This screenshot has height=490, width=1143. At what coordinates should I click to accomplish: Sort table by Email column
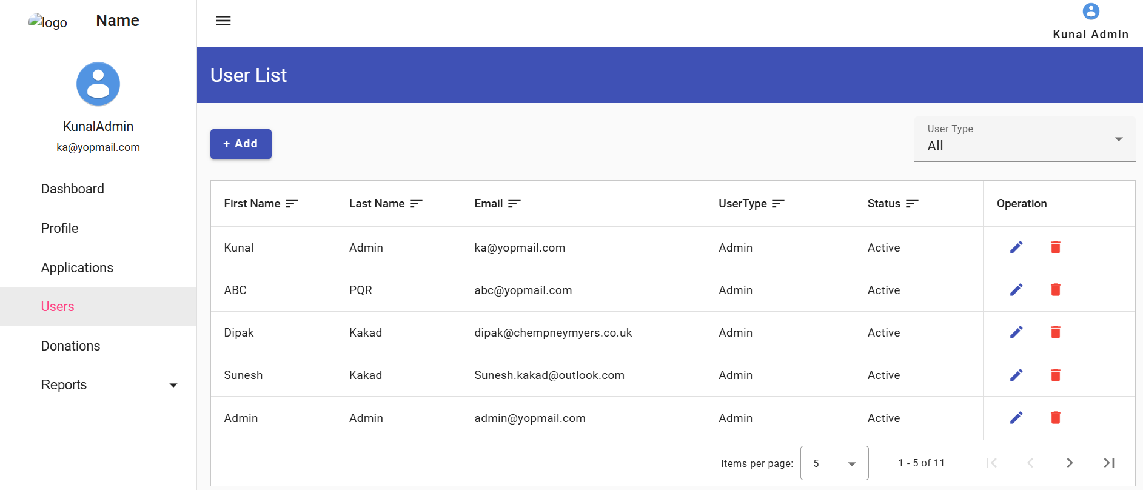[x=514, y=204]
